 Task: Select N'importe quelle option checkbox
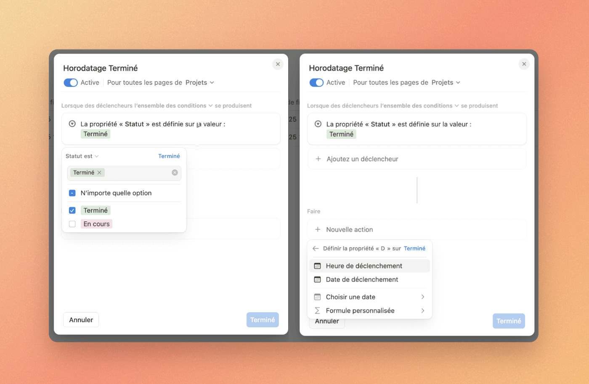(72, 193)
